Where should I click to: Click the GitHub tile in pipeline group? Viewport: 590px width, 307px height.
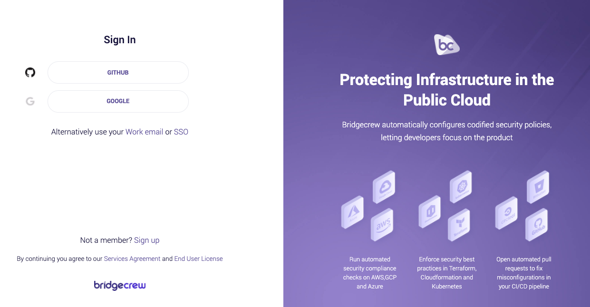point(537,225)
